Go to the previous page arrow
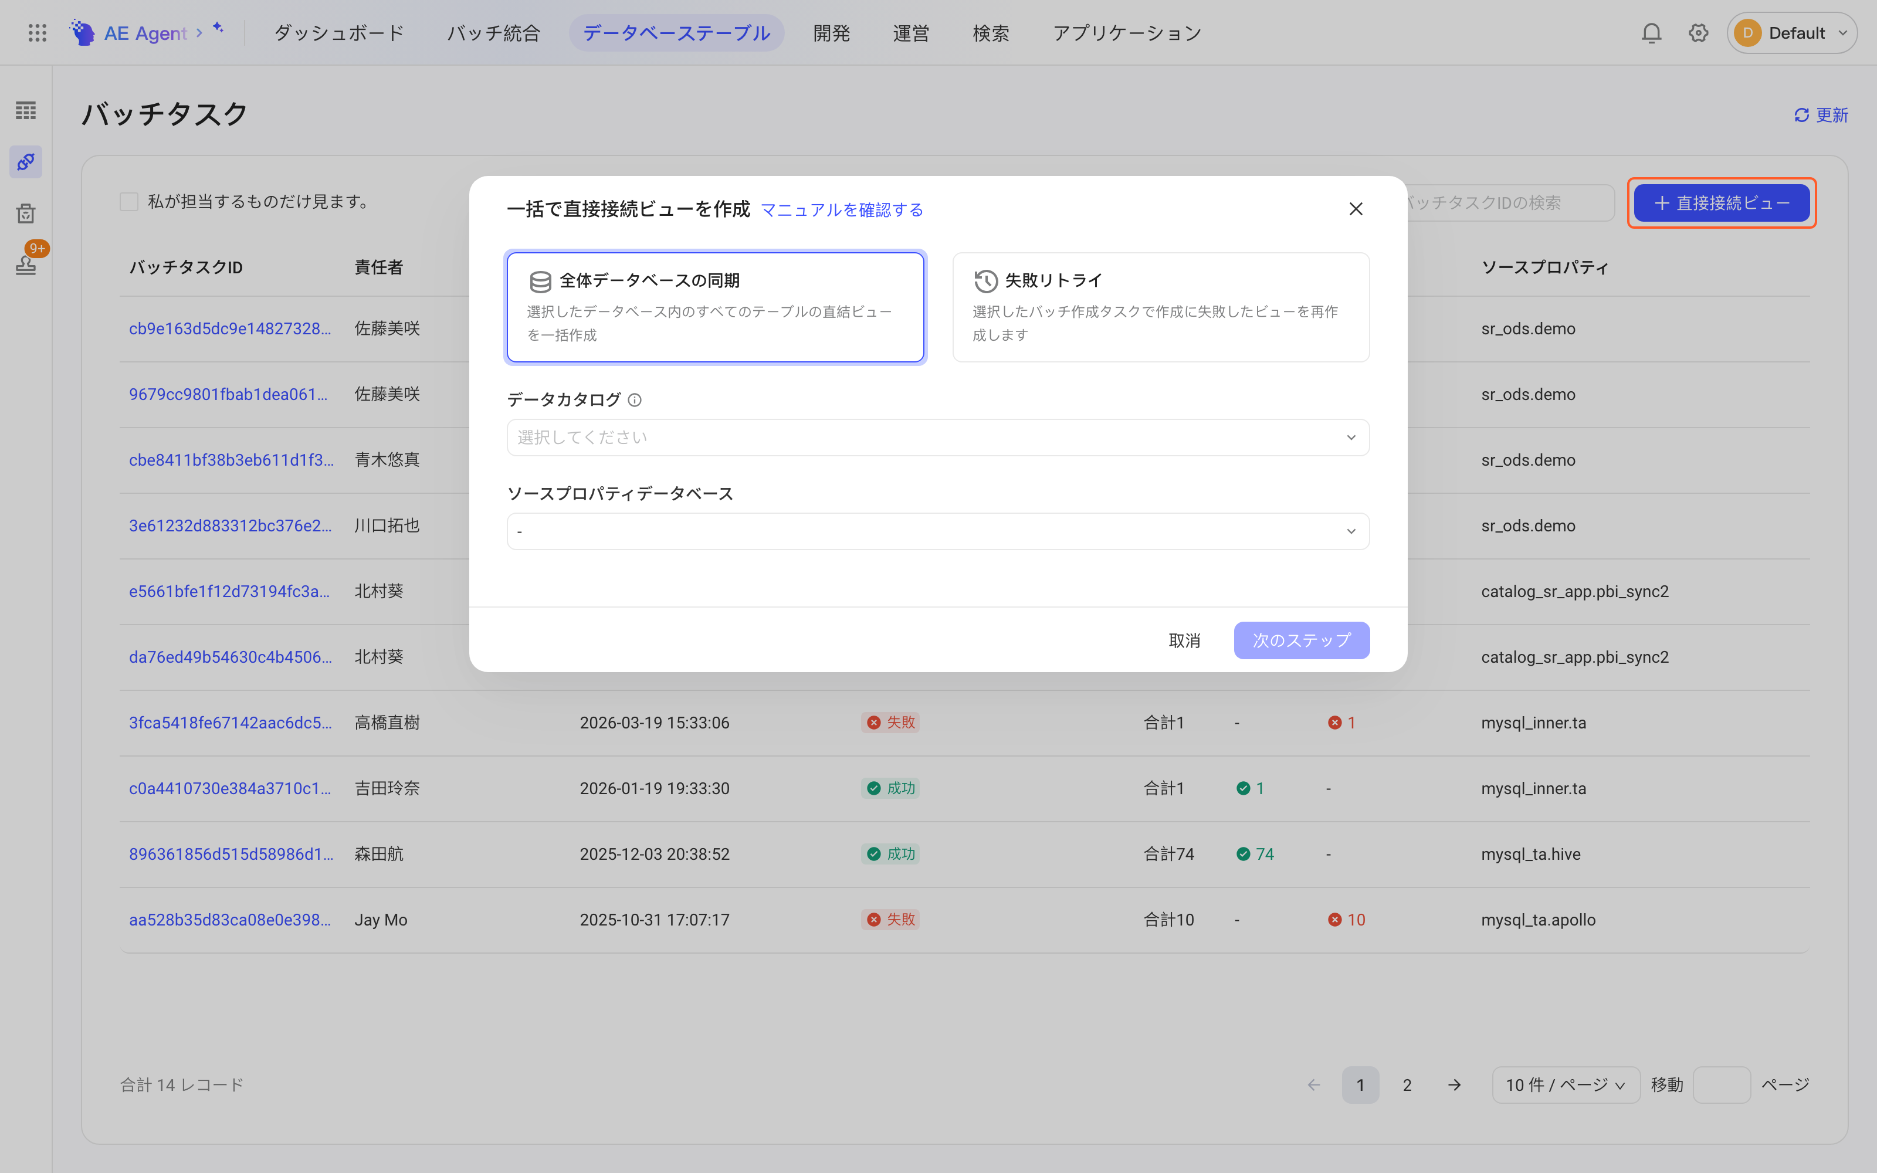Viewport: 1877px width, 1173px height. point(1314,1084)
